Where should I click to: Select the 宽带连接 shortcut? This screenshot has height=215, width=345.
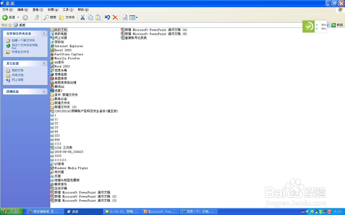tap(59, 74)
